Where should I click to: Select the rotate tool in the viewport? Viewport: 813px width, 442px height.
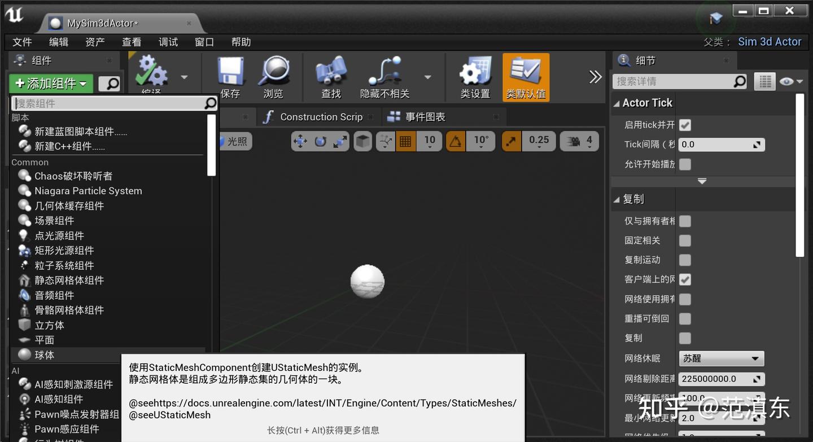tap(320, 141)
